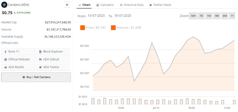This screenshot has height=112, width=238.
Task: Open the Rank 11 link
Action: point(18,52)
